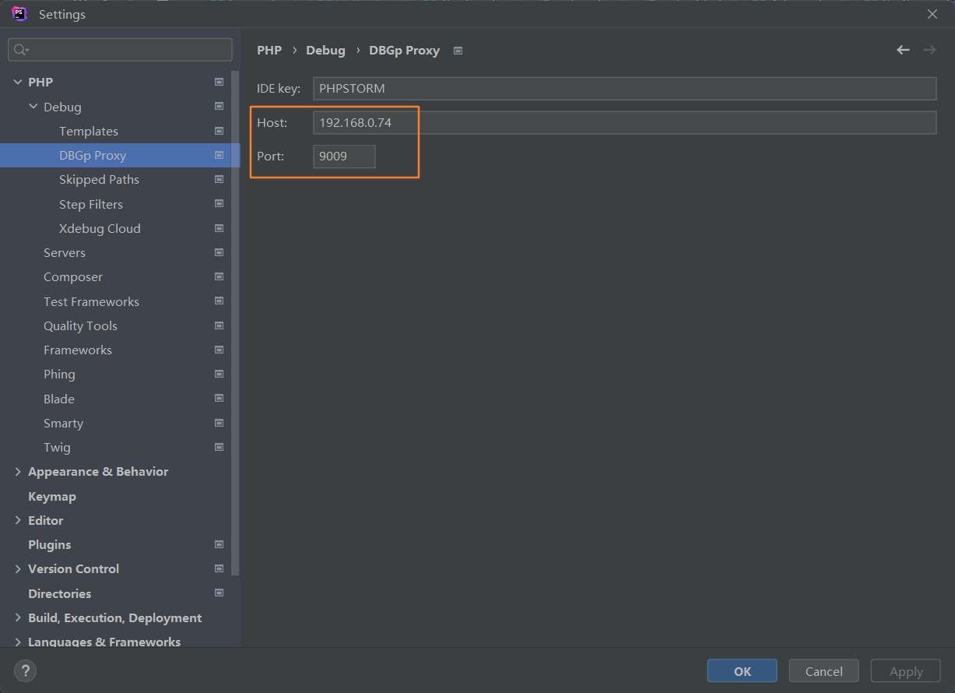Image resolution: width=955 pixels, height=693 pixels.
Task: Expand Appearance & Behavior section
Action: (x=18, y=472)
